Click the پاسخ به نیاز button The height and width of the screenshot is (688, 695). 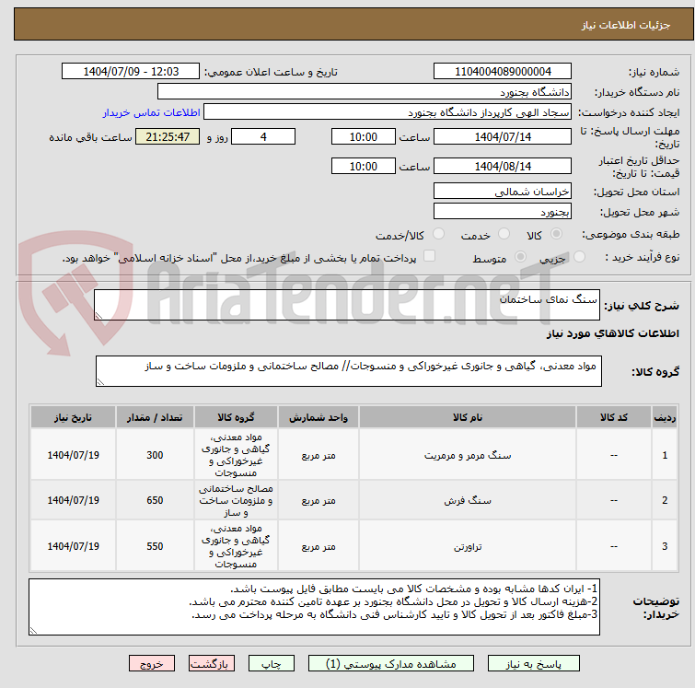click(533, 664)
